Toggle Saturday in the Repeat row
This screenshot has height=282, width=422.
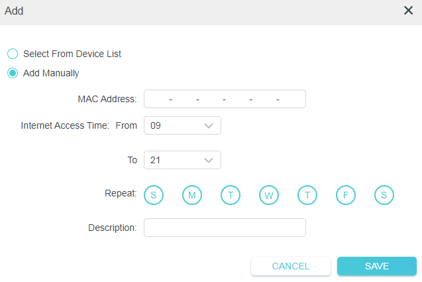pyautogui.click(x=384, y=194)
